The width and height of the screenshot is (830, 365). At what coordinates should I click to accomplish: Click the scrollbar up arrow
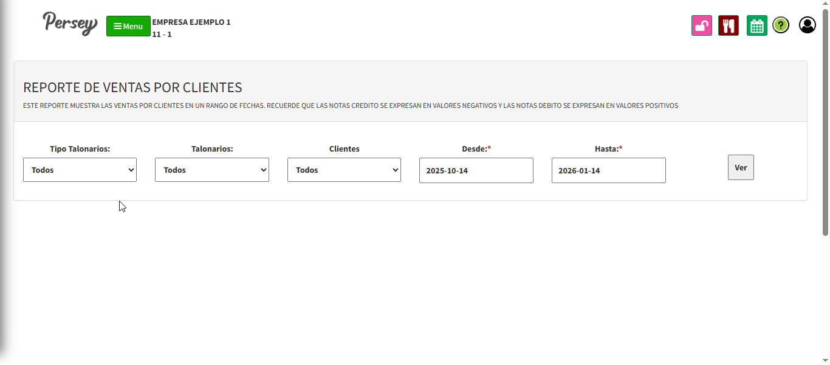[825, 4]
